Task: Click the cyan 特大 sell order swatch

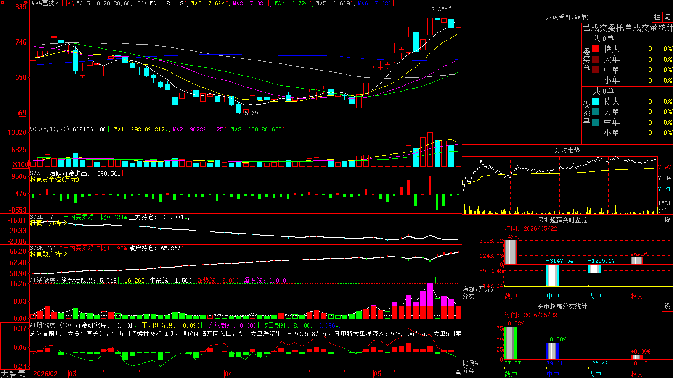Action: [x=596, y=101]
